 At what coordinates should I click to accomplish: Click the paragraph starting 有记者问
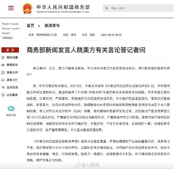pyautogui.click(x=98, y=71)
